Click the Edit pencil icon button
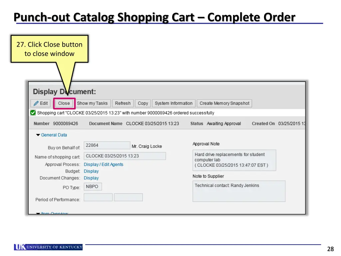 [40, 103]
